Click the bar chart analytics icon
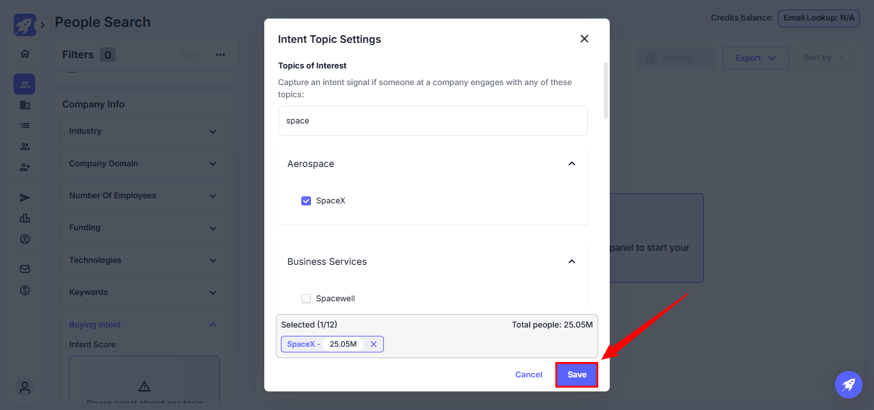This screenshot has width=874, height=410. coord(25,218)
